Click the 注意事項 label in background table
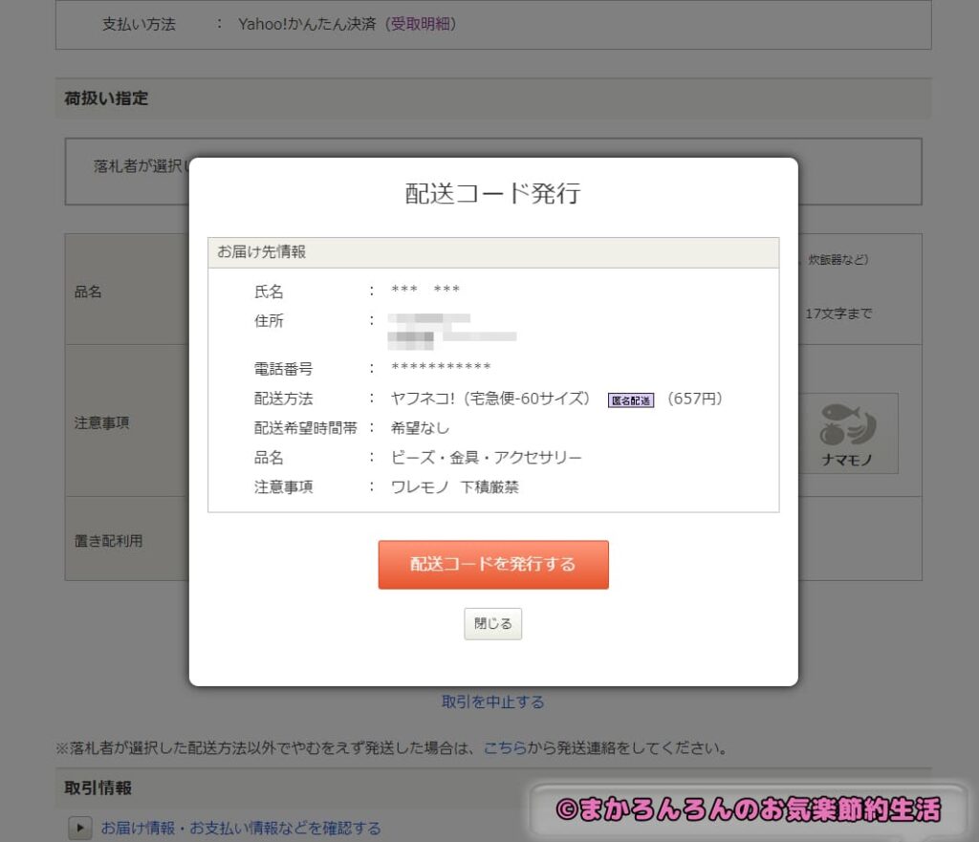Image resolution: width=979 pixels, height=842 pixels. pos(101,423)
